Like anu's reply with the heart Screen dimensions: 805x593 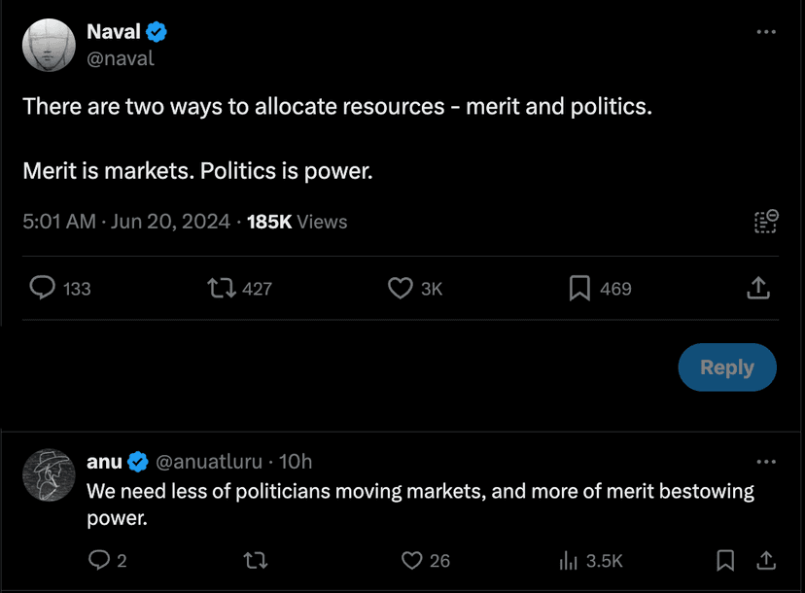click(x=412, y=560)
